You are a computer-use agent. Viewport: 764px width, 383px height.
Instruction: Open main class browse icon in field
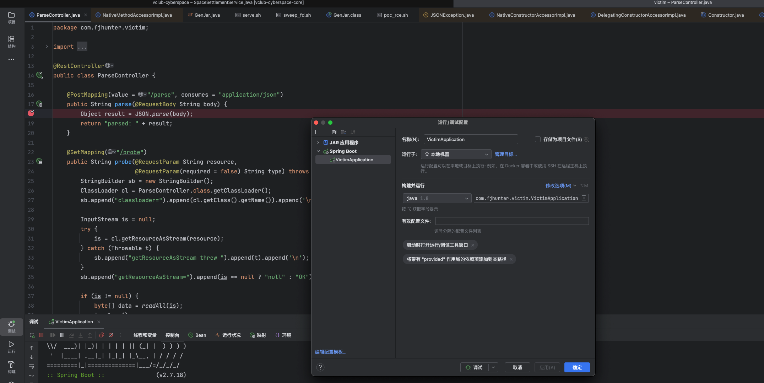tap(584, 198)
